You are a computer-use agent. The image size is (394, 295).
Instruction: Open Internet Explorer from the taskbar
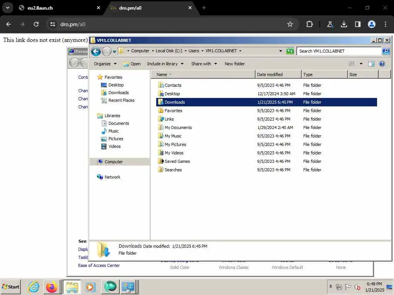point(34,287)
